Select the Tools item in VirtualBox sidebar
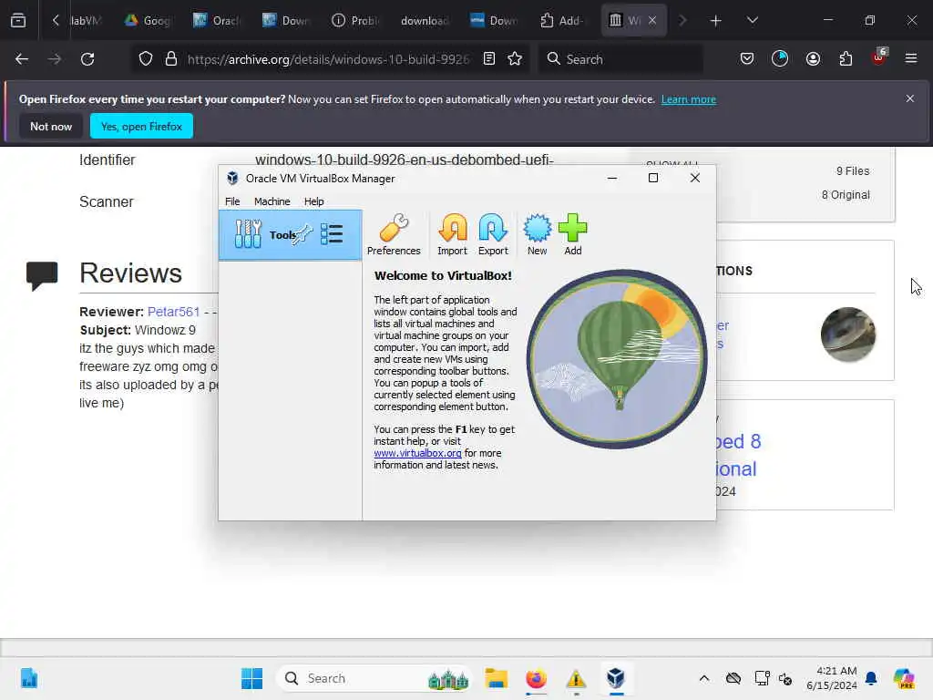This screenshot has width=933, height=700. tap(290, 234)
